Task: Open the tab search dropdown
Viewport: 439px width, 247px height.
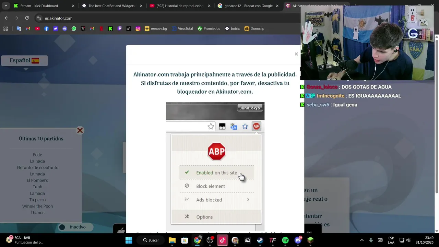Action: point(5,5)
